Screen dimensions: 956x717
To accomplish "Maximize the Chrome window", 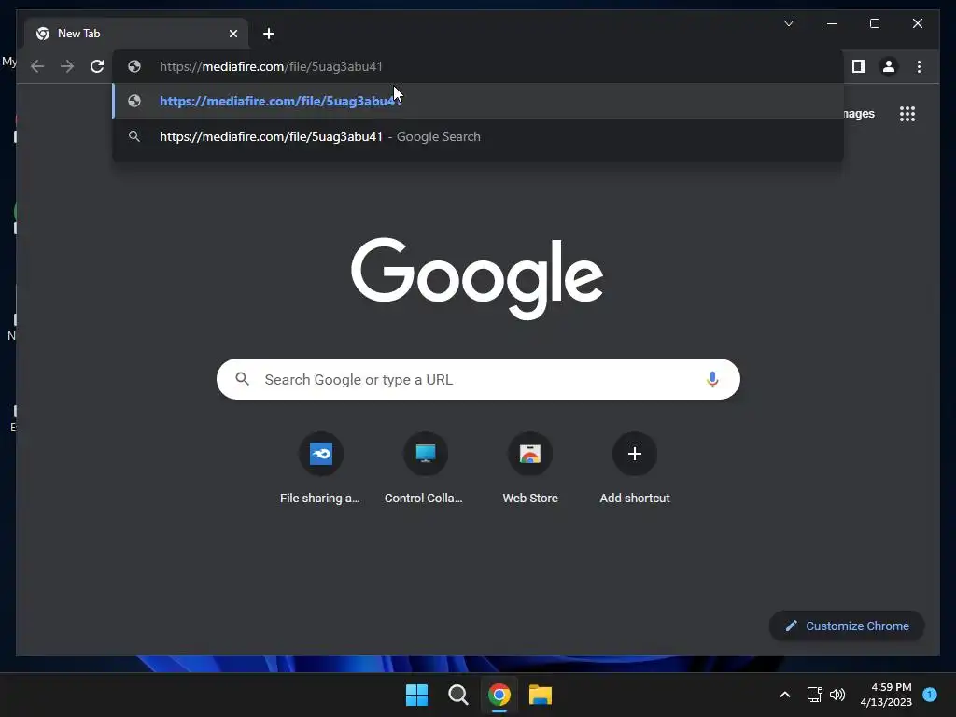I will point(874,23).
